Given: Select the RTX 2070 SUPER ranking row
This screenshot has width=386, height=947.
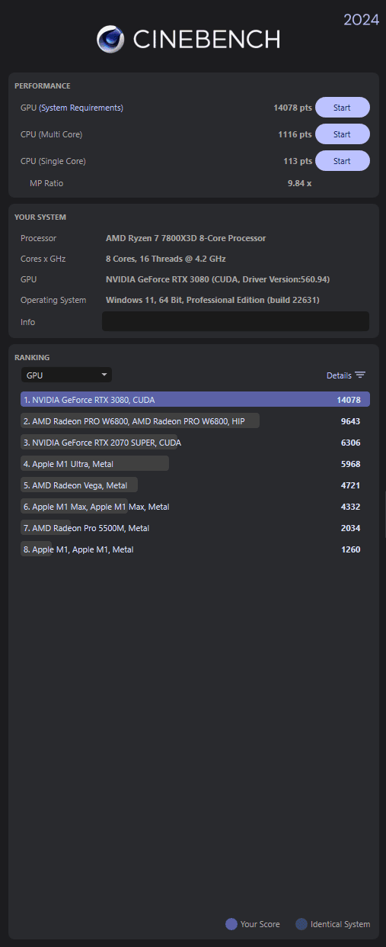Looking at the screenshot, I should click(195, 442).
